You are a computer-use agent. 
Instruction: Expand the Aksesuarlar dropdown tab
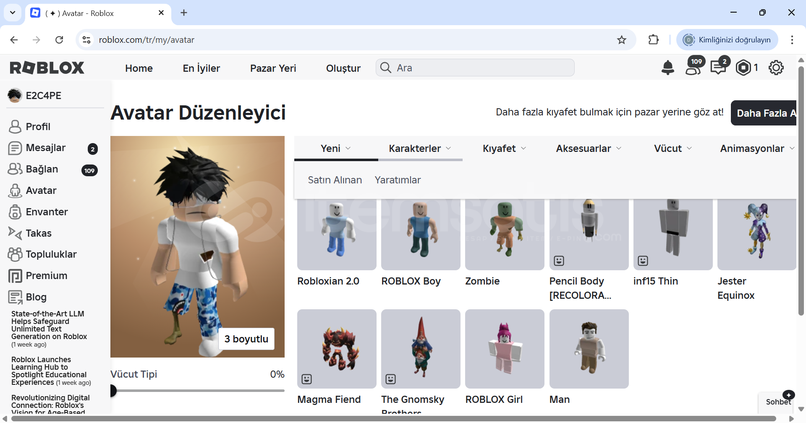589,148
